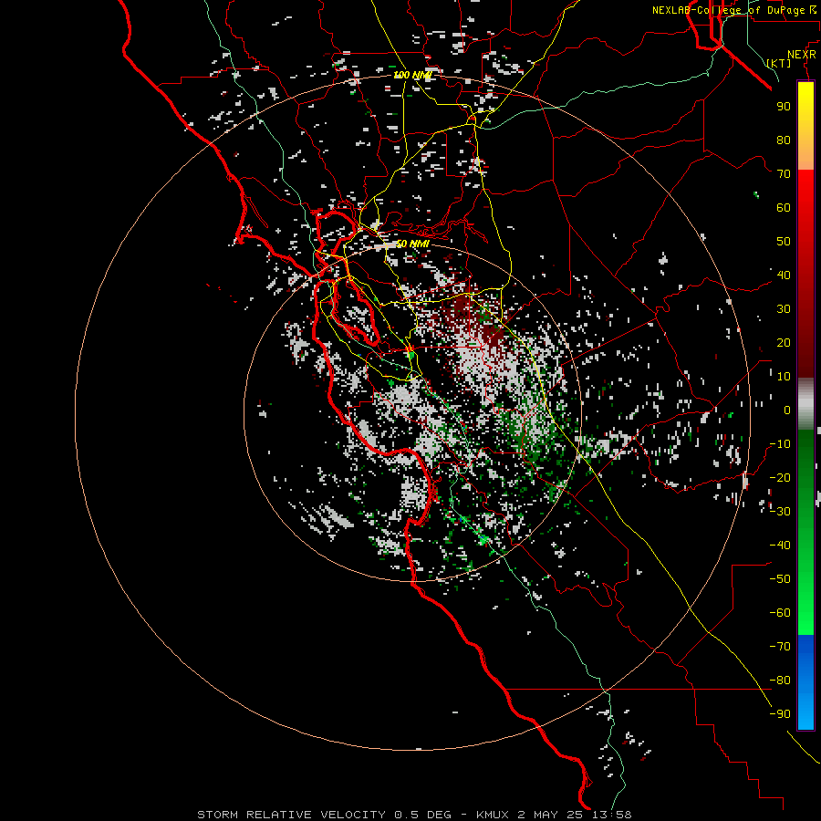821x821 pixels.
Task: Click the 10 value on the velocity scale
Action: point(784,377)
